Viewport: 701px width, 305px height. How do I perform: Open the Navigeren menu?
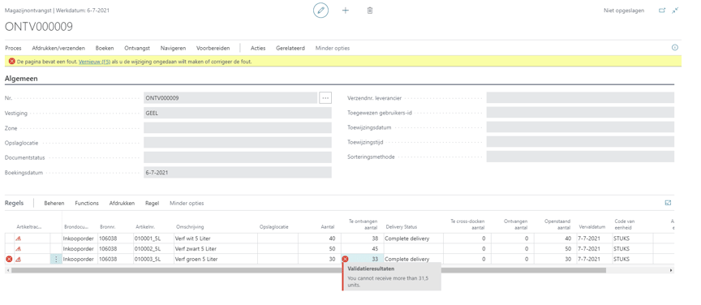pos(173,48)
